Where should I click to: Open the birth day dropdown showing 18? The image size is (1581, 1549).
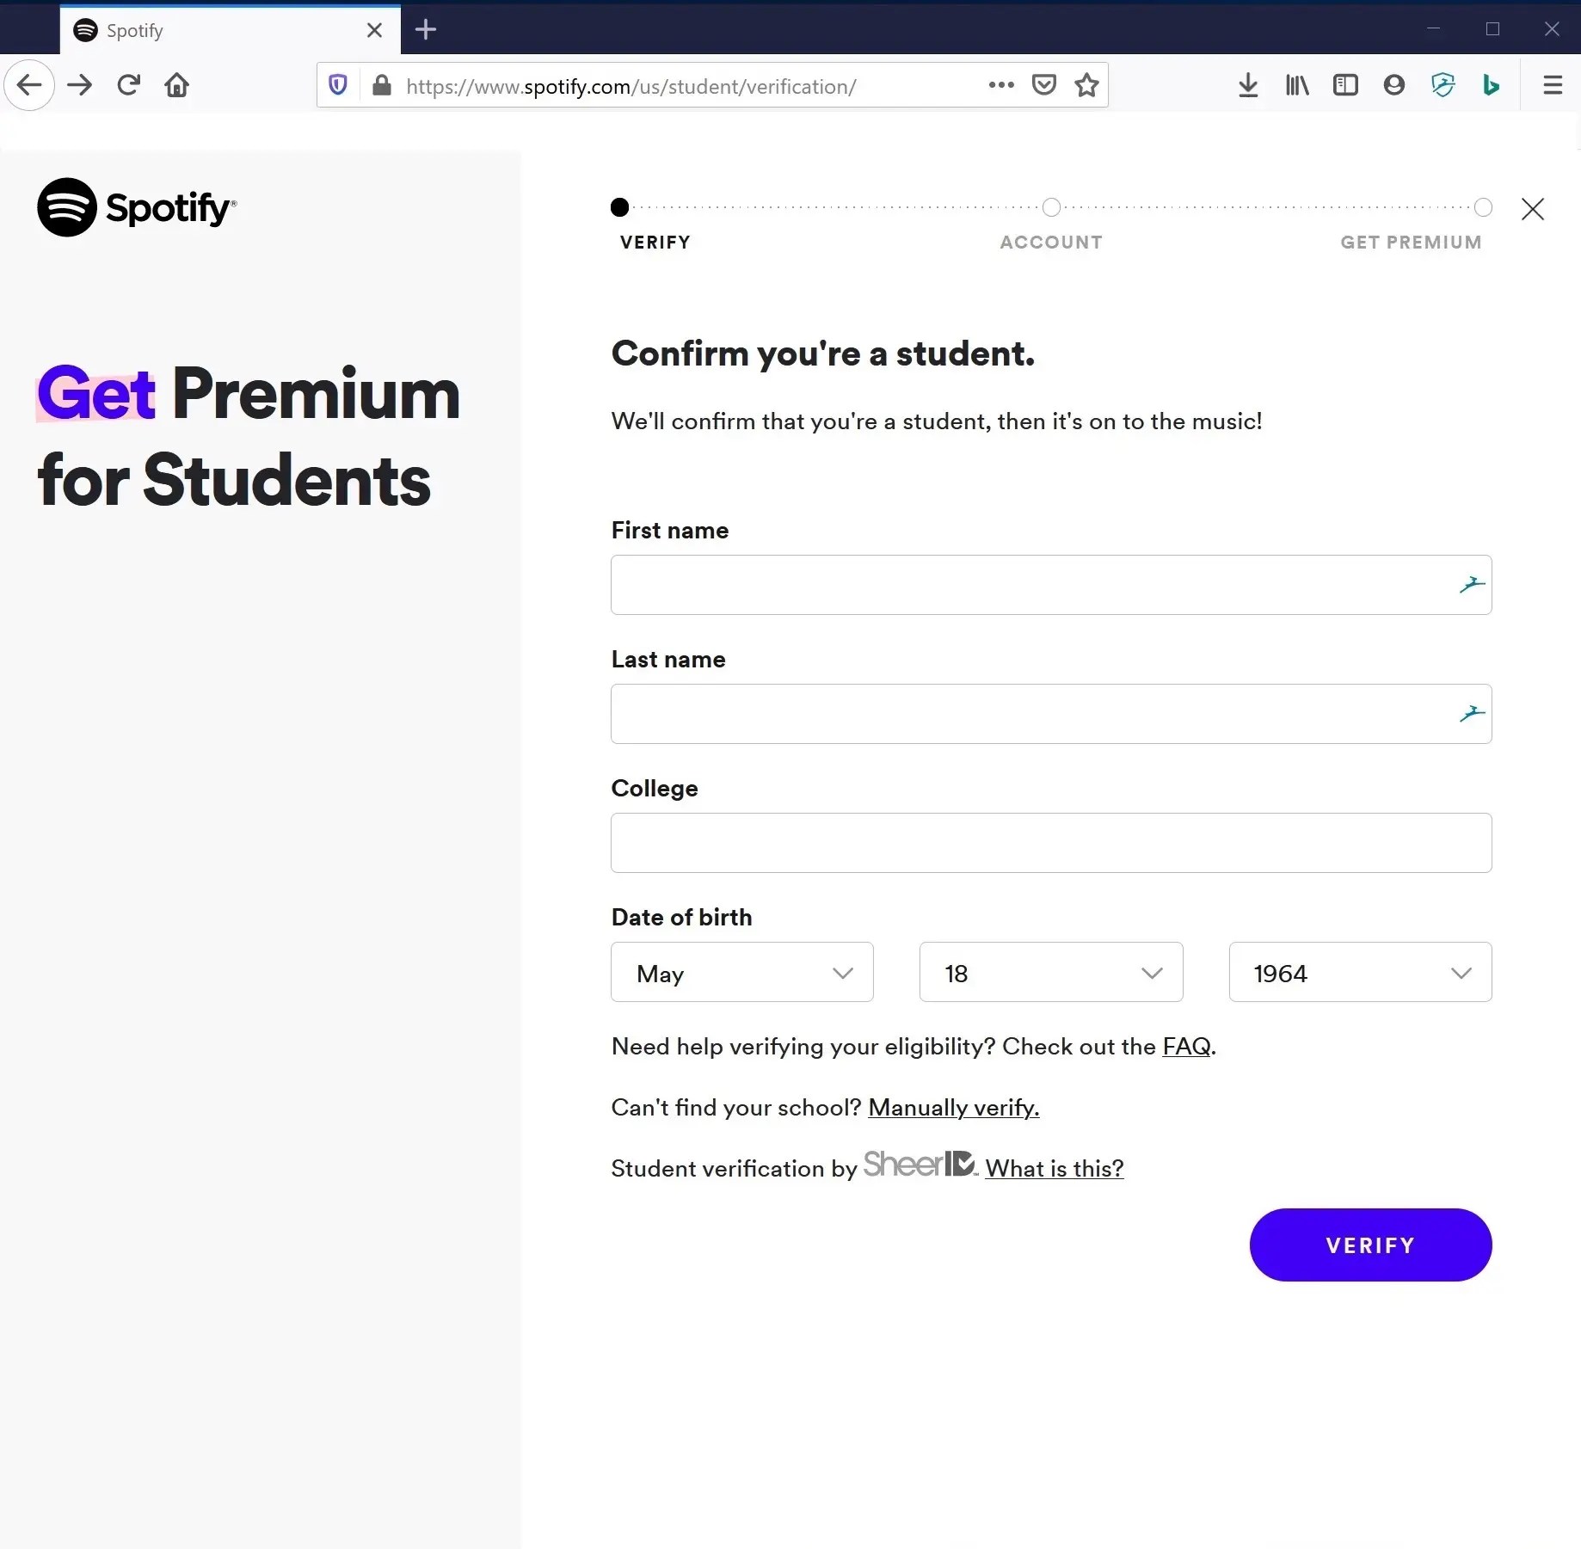(1050, 972)
